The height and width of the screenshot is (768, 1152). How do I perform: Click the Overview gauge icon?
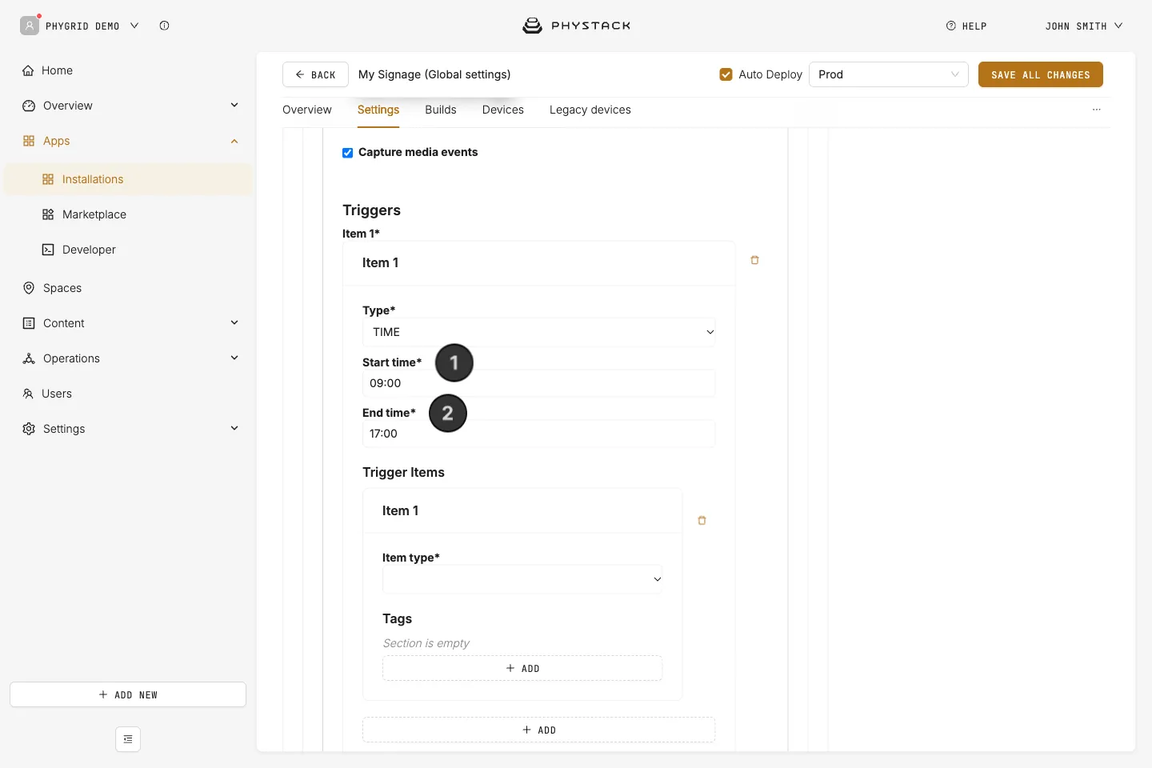29,106
